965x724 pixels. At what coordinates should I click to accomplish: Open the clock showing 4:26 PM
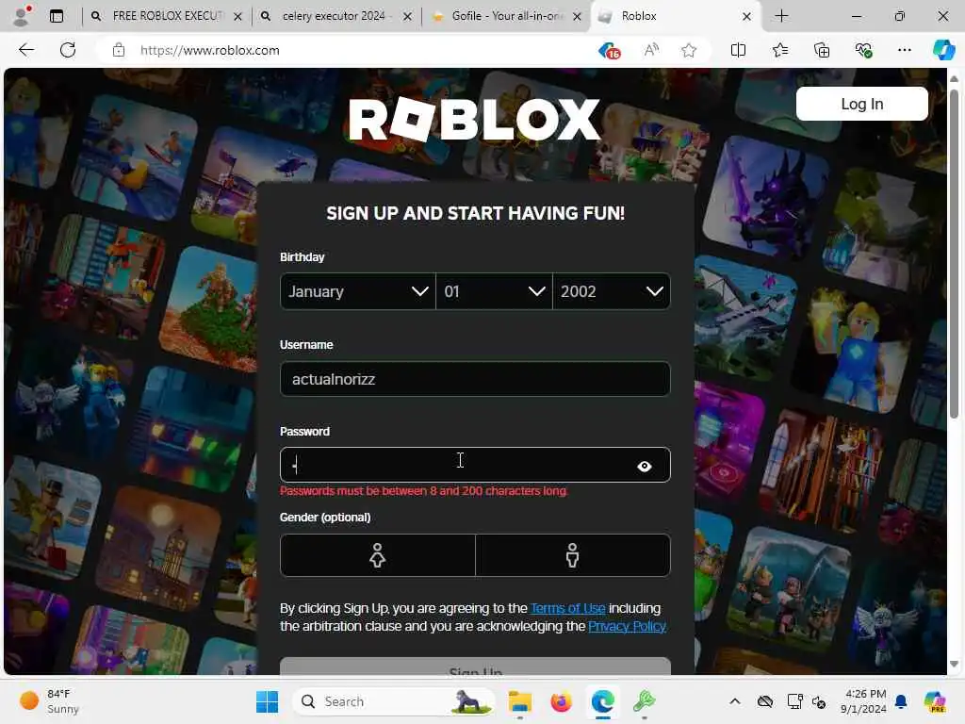(x=864, y=701)
